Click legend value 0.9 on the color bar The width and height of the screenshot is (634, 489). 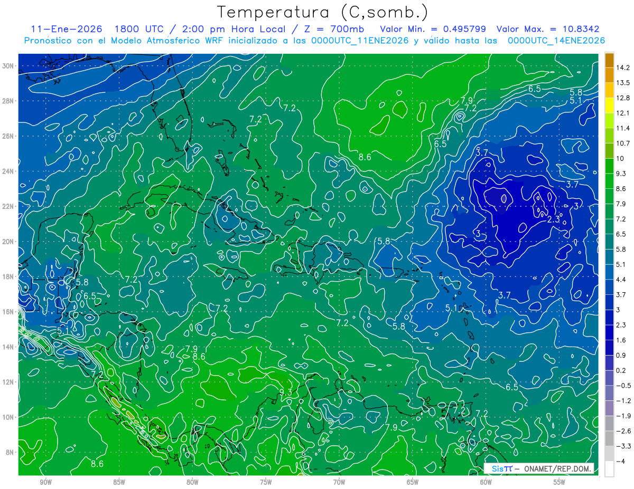pyautogui.click(x=622, y=355)
